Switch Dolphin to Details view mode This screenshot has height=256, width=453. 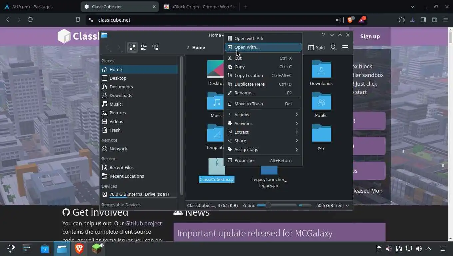[x=155, y=47]
